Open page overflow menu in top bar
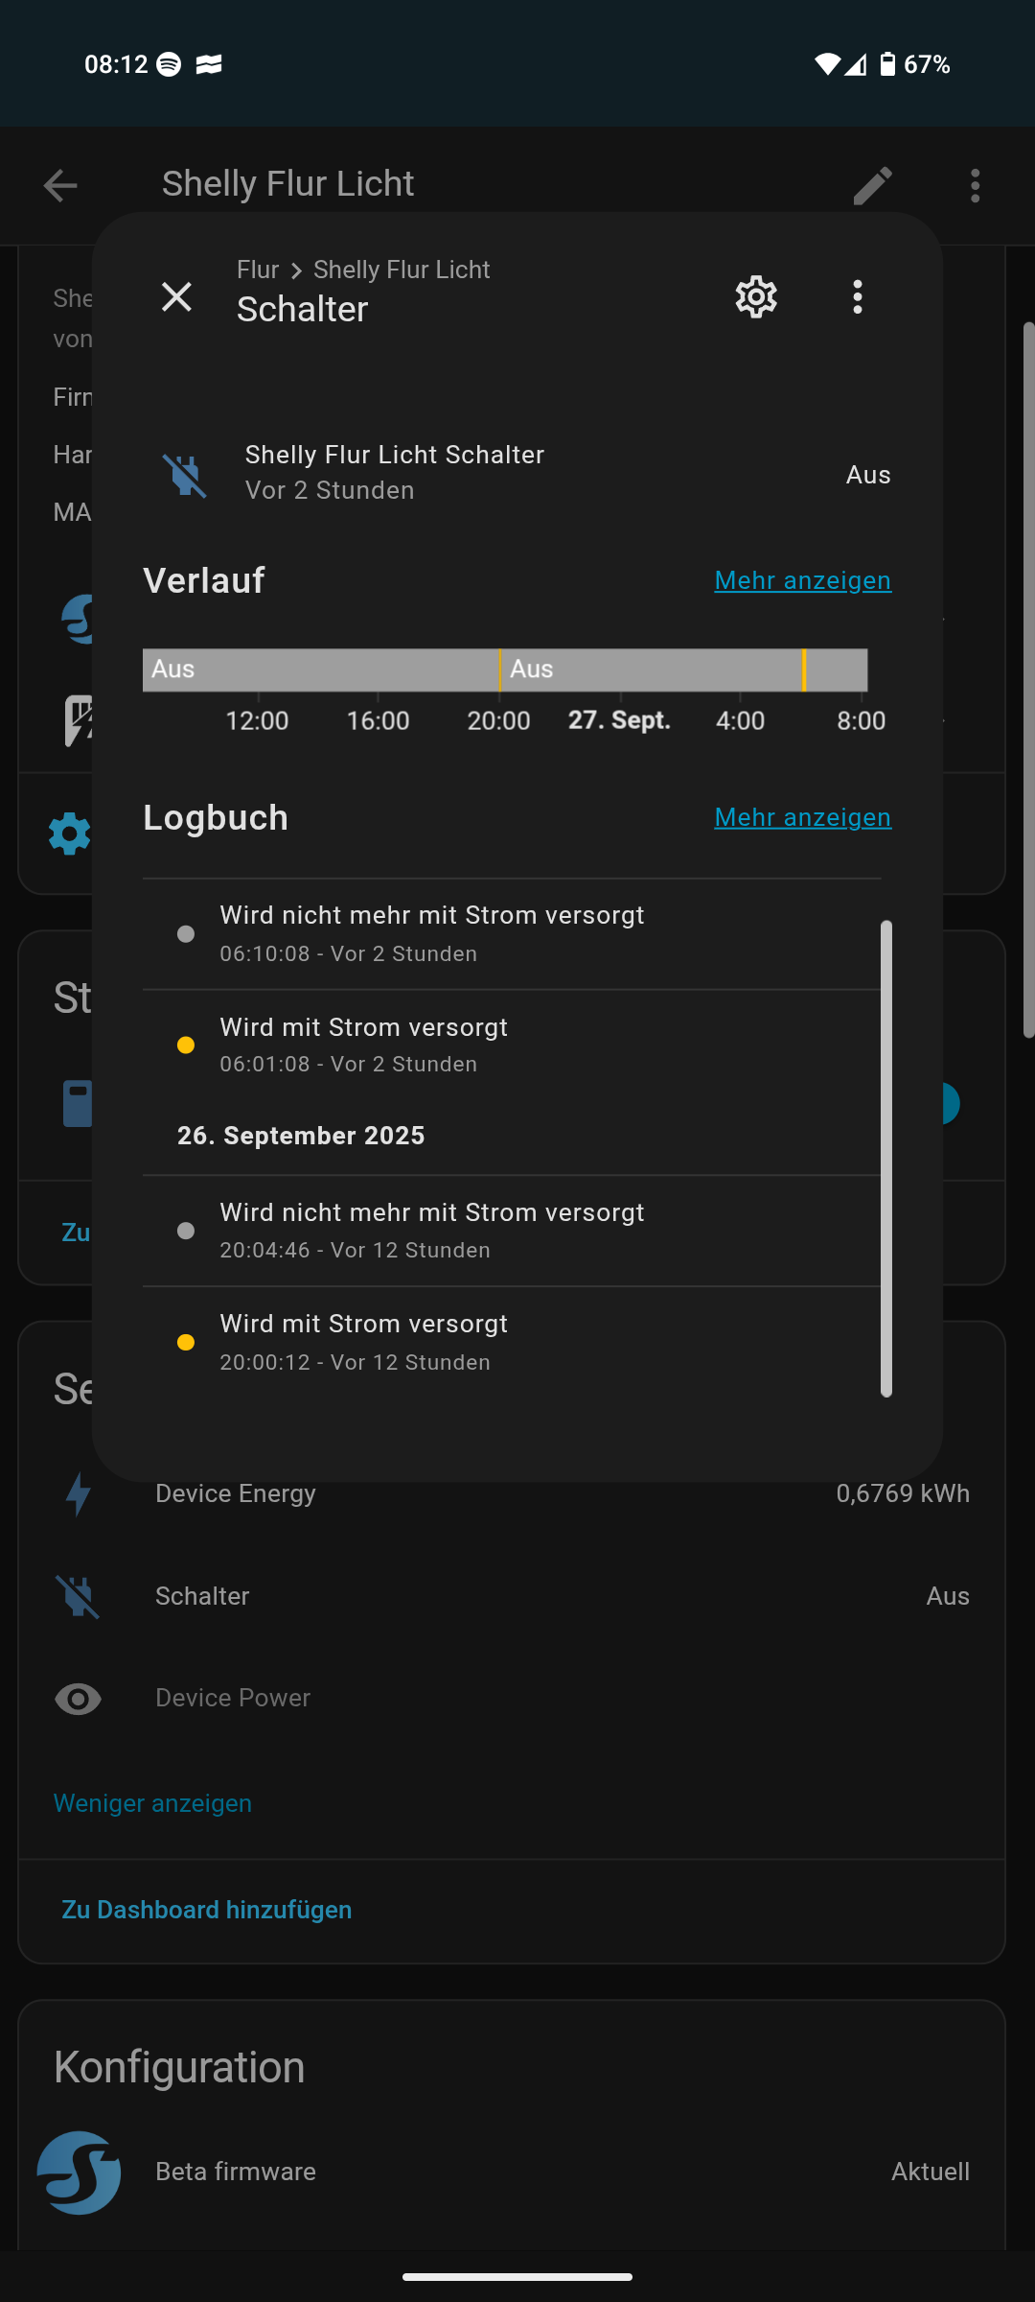1035x2302 pixels. pos(975,185)
